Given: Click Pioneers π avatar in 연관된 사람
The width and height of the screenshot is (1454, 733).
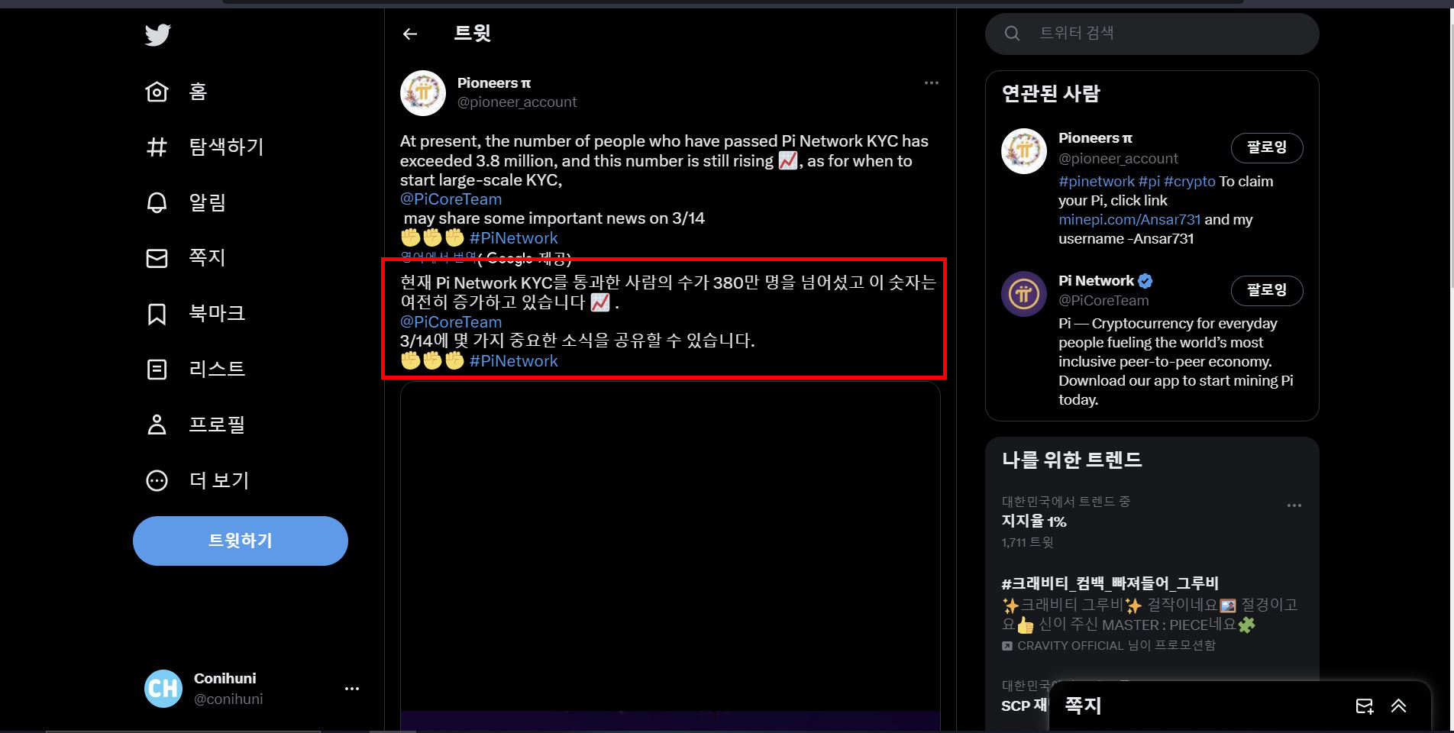Looking at the screenshot, I should (1023, 151).
